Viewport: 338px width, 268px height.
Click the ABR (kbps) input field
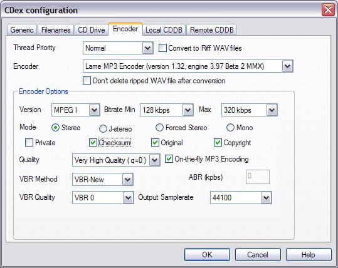(258, 177)
